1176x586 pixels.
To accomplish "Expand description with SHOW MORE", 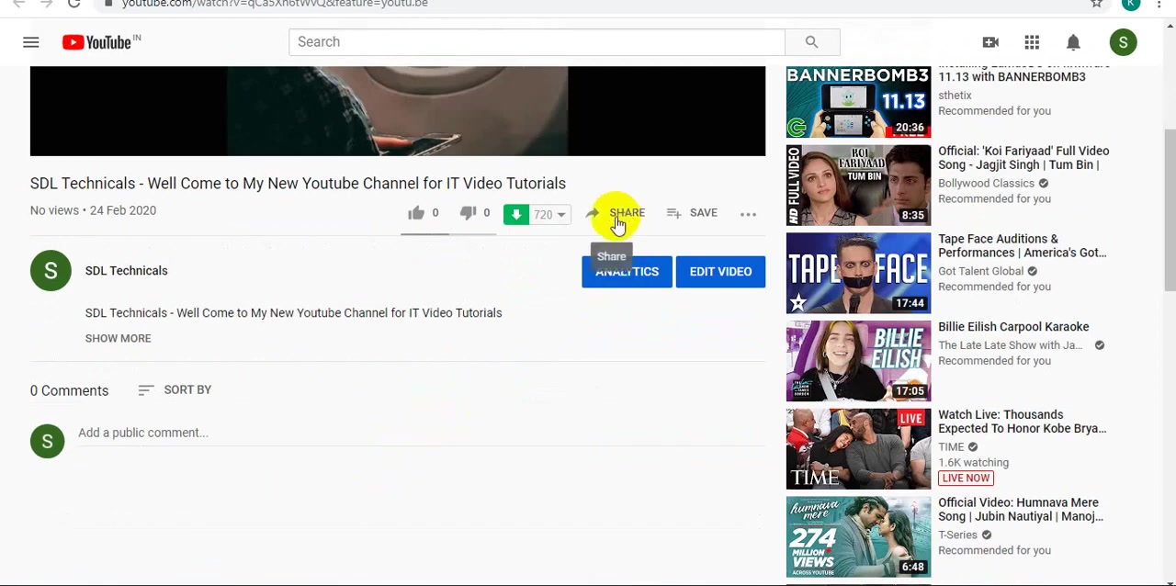I will point(118,338).
